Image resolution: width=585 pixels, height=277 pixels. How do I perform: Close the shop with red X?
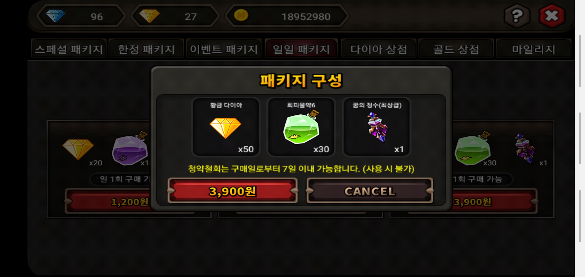coord(552,16)
